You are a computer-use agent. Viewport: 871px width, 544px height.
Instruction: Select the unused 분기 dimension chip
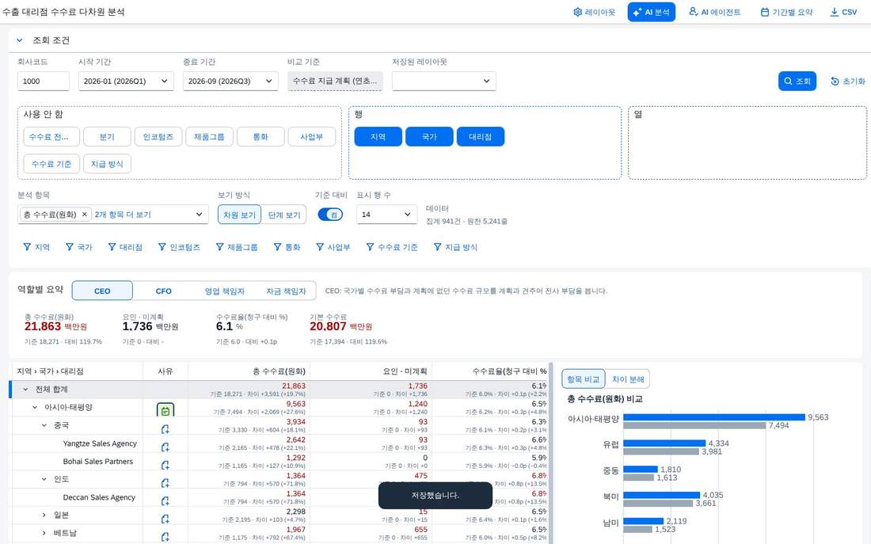click(107, 137)
